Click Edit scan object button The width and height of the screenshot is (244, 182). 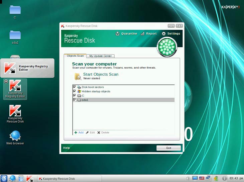click(90, 133)
